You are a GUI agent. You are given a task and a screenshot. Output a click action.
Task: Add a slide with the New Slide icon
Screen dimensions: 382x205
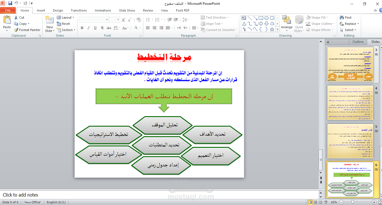click(50, 20)
